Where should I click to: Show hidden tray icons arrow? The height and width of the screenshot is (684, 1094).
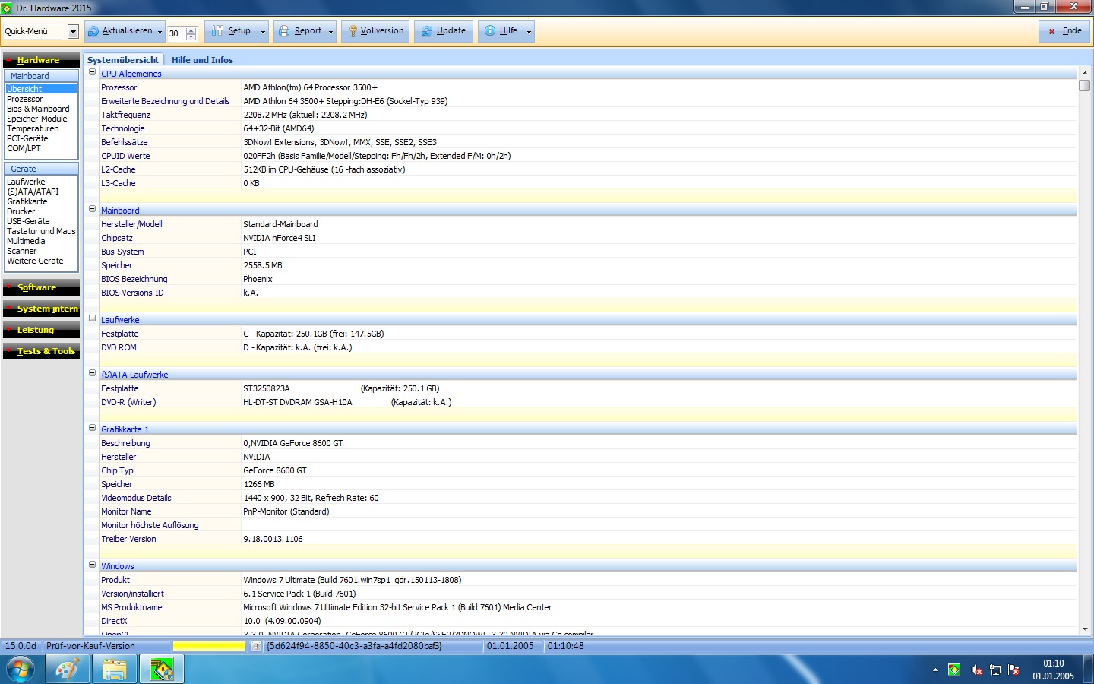point(935,670)
